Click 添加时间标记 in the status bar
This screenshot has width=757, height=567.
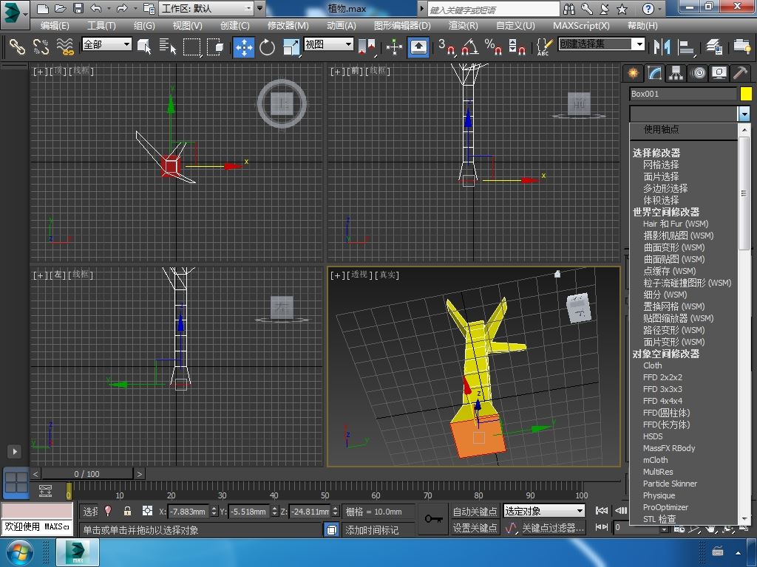[x=373, y=530]
